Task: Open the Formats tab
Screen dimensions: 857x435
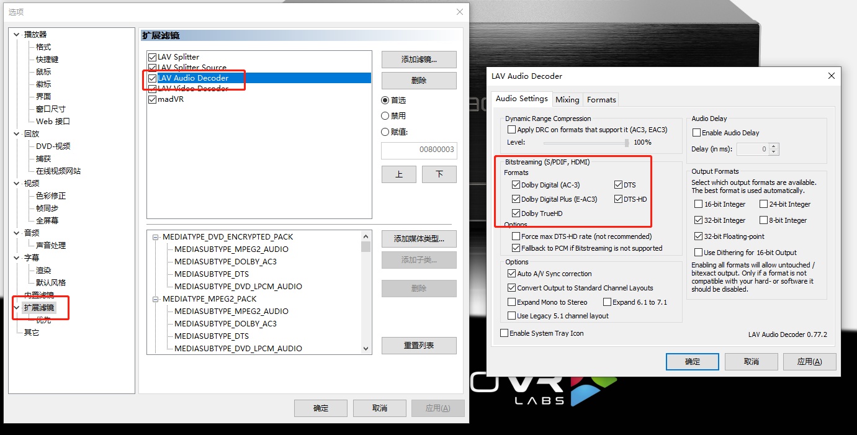Action: pos(601,100)
